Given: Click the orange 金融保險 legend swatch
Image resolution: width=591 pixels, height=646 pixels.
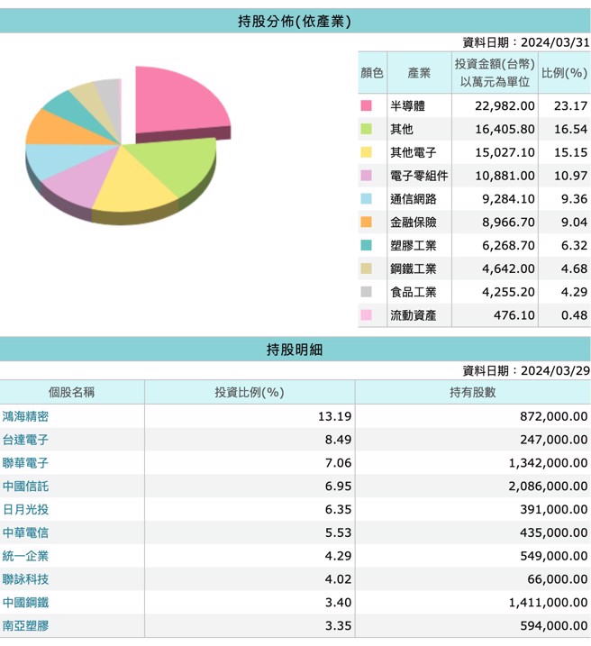Looking at the screenshot, I should click(366, 222).
